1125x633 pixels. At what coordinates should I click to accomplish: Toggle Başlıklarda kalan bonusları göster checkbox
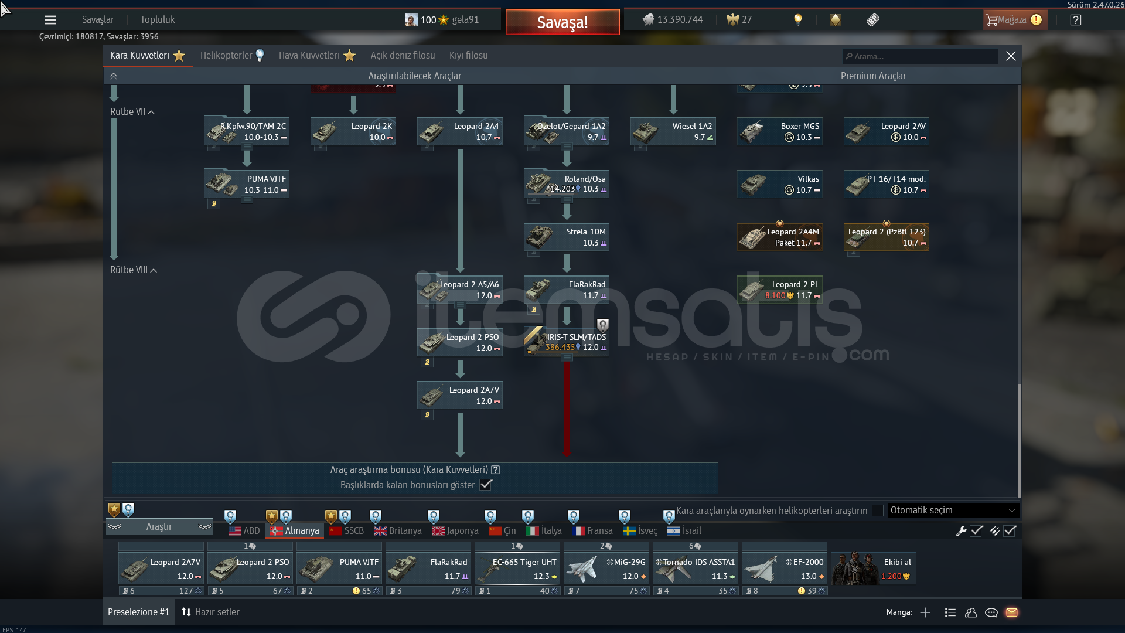486,485
